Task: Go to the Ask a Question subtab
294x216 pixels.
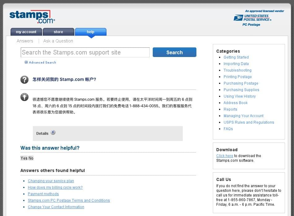Action: pyautogui.click(x=58, y=41)
